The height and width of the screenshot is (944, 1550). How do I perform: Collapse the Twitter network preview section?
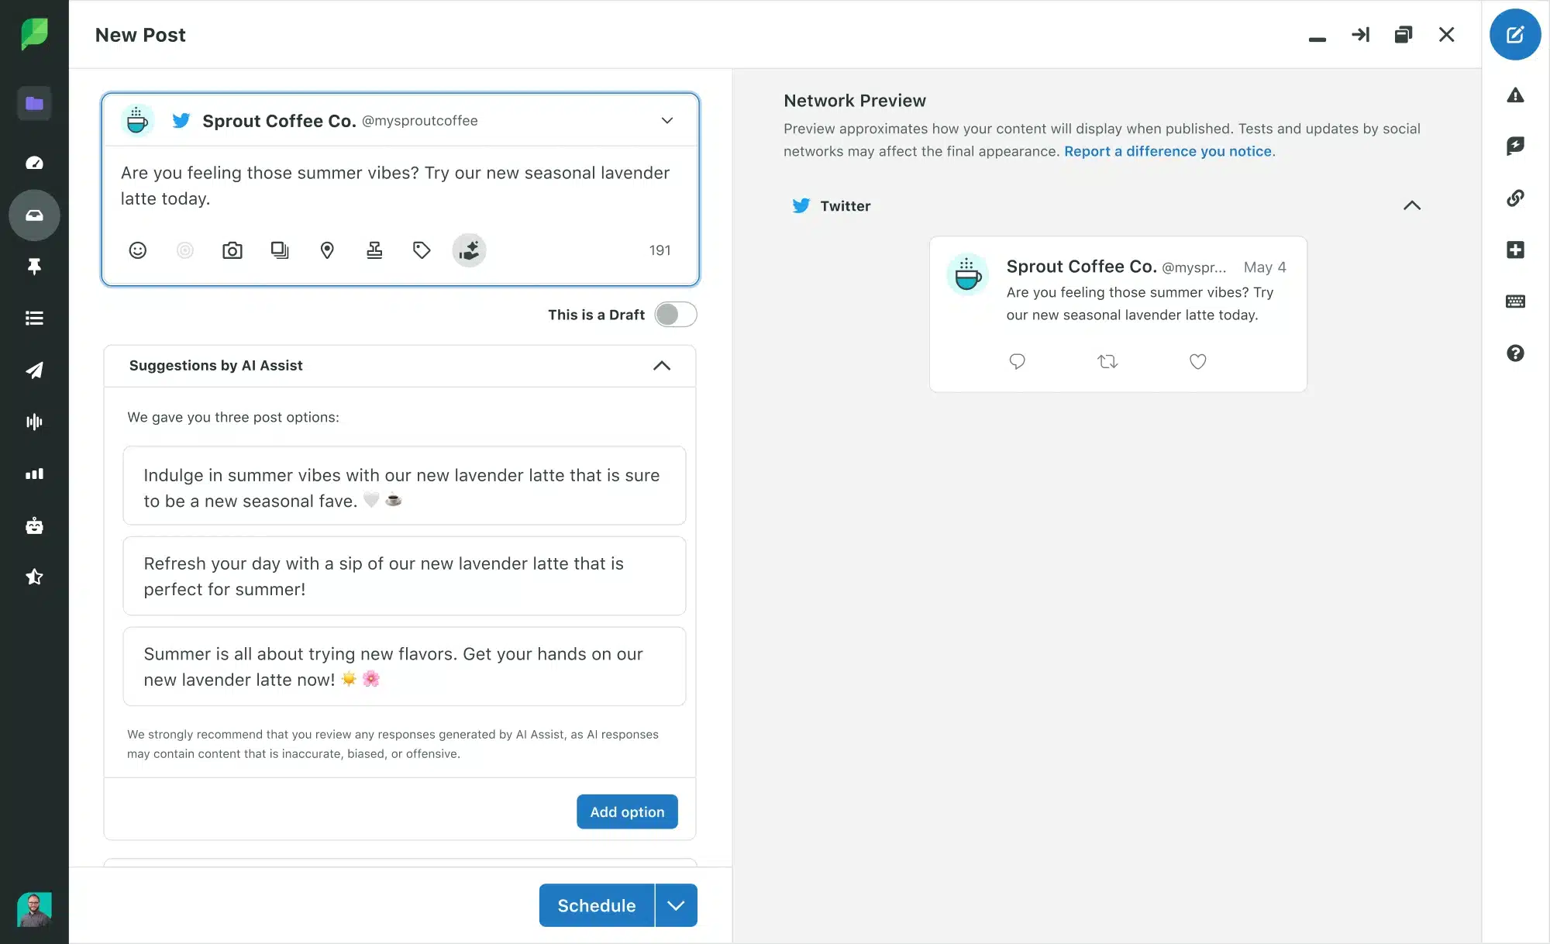pyautogui.click(x=1412, y=205)
